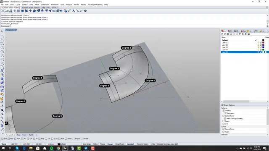Click red color swatch of Layer 01

(263, 42)
